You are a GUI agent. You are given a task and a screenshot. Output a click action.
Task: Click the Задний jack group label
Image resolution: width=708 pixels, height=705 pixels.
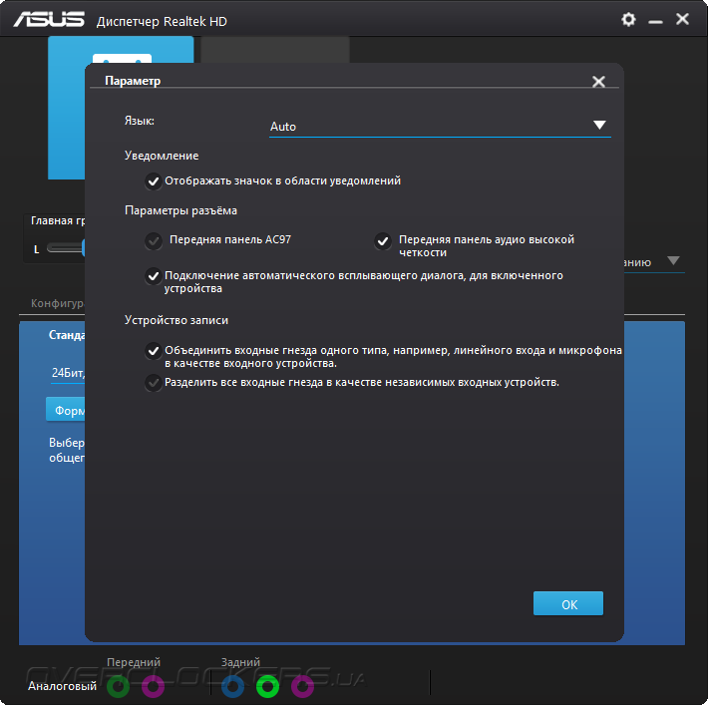point(240,662)
